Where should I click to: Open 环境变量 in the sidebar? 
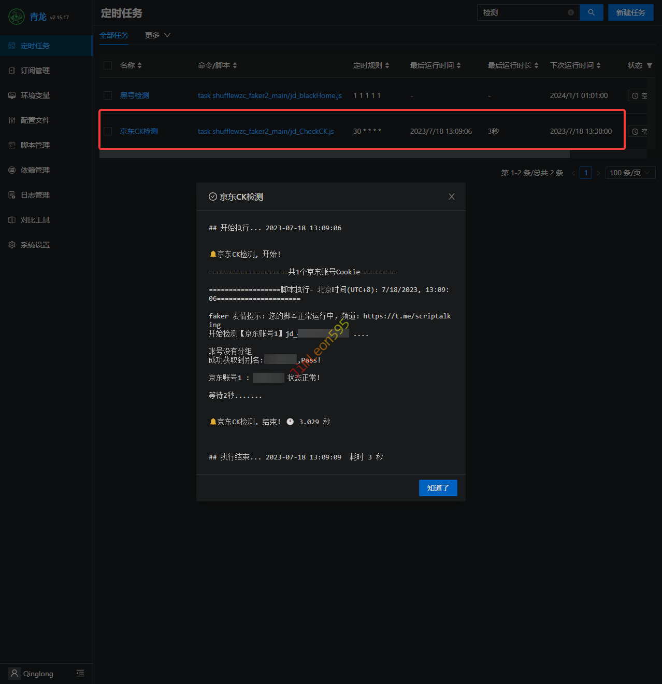(35, 95)
